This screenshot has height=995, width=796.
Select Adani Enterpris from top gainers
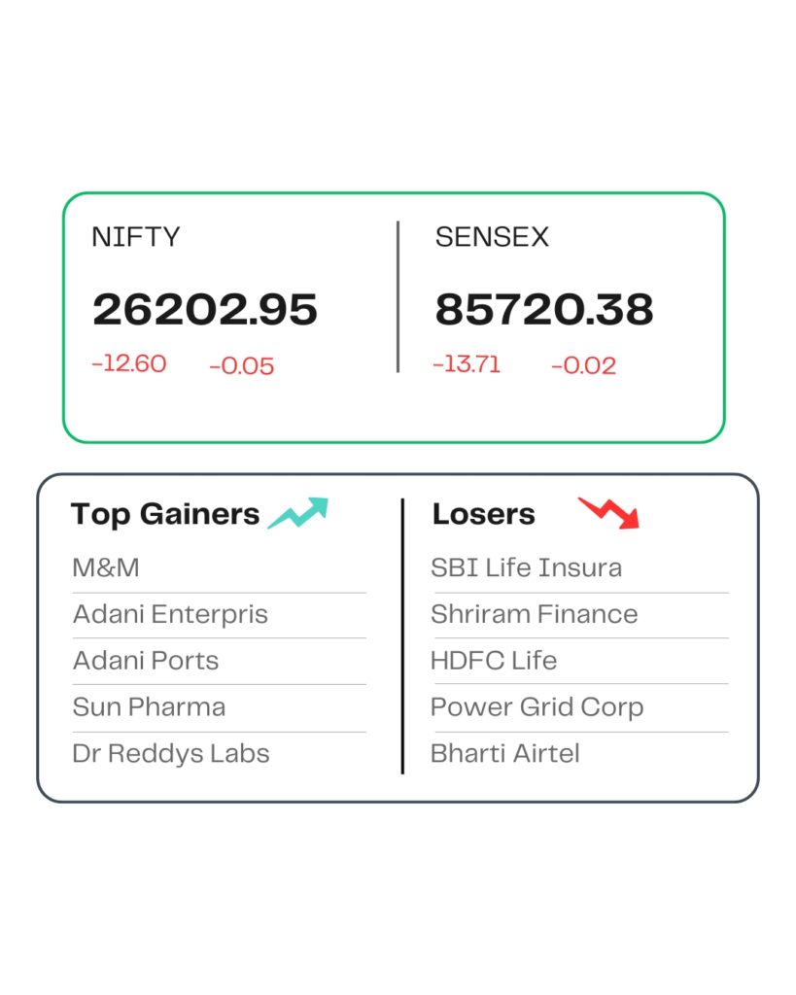(170, 614)
